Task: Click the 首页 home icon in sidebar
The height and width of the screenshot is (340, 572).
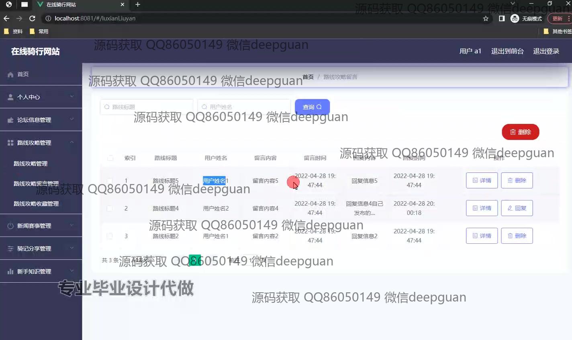Action: pos(10,75)
